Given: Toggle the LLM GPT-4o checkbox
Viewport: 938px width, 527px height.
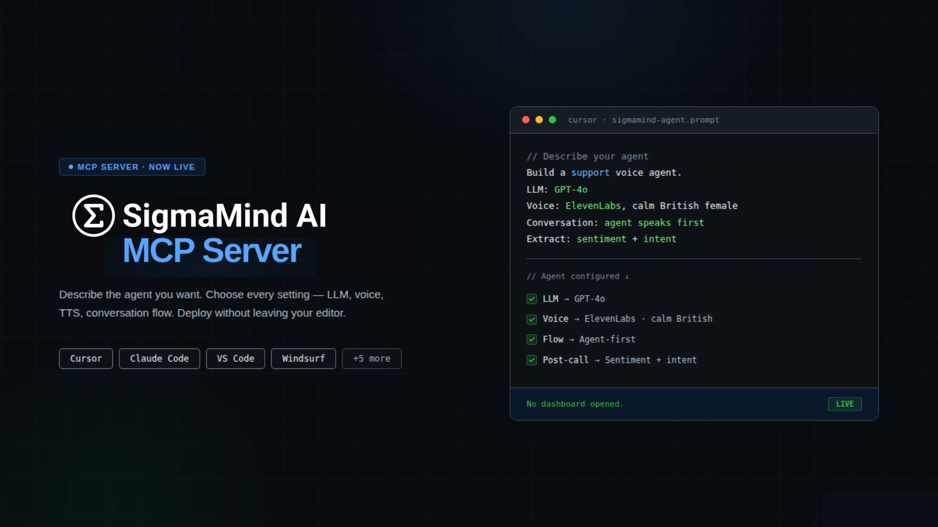Looking at the screenshot, I should [x=532, y=299].
